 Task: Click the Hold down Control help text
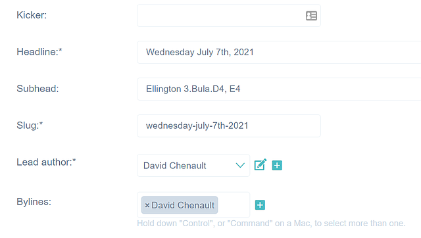[271, 224]
